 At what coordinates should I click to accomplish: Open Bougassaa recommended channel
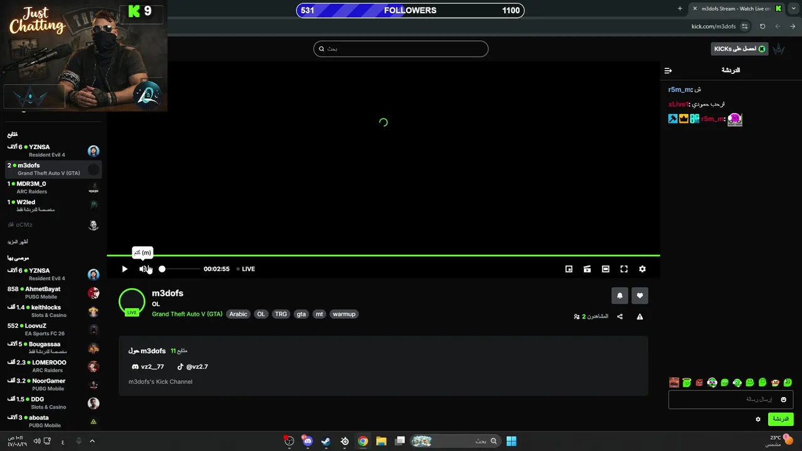coord(53,348)
